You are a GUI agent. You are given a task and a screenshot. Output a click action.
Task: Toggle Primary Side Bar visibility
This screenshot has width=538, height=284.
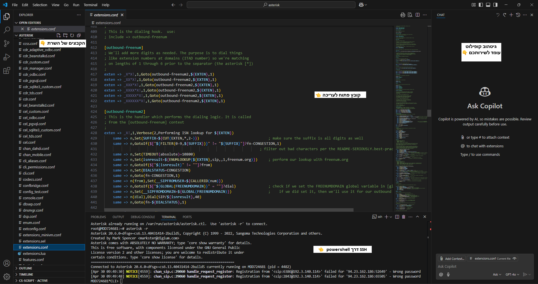point(481,5)
